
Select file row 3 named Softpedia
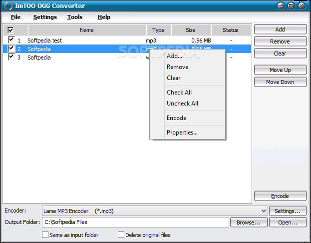point(76,57)
